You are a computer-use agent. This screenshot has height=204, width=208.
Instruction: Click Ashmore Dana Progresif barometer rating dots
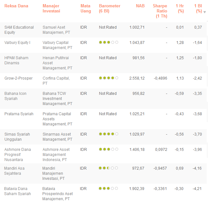pyautogui.click(x=108, y=149)
